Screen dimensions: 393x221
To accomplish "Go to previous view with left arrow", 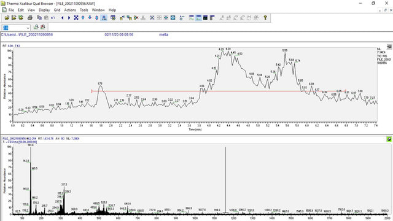I will (63, 18).
